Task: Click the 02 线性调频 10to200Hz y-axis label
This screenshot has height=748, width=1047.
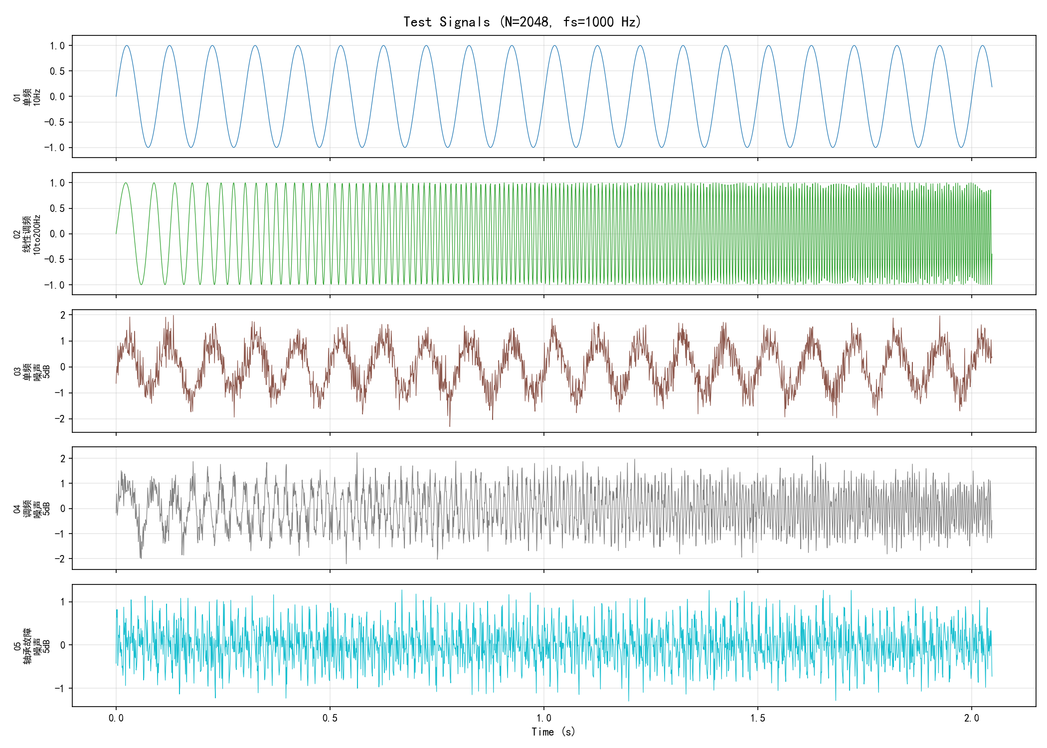Action: click(x=27, y=234)
